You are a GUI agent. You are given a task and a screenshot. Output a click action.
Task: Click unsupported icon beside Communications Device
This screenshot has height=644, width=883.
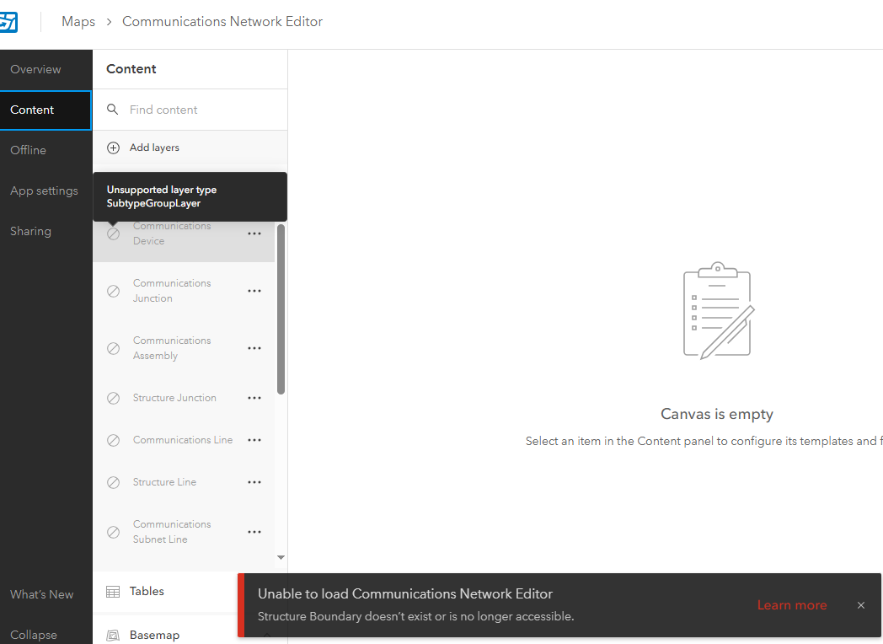[x=113, y=233]
